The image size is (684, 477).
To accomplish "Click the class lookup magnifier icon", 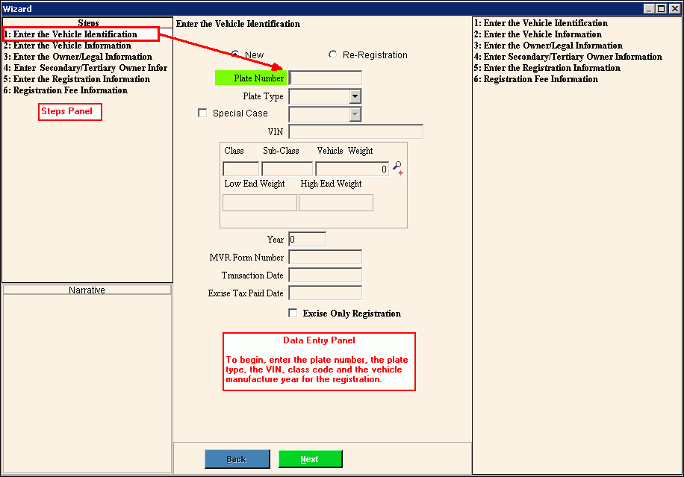I will (398, 168).
